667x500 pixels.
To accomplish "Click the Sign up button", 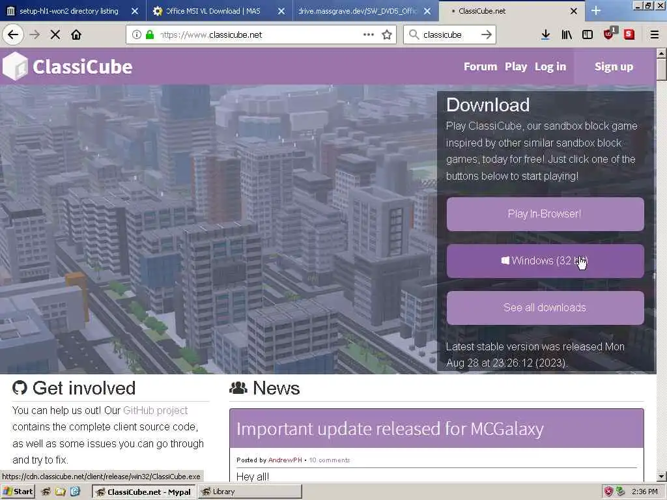I will point(614,67).
